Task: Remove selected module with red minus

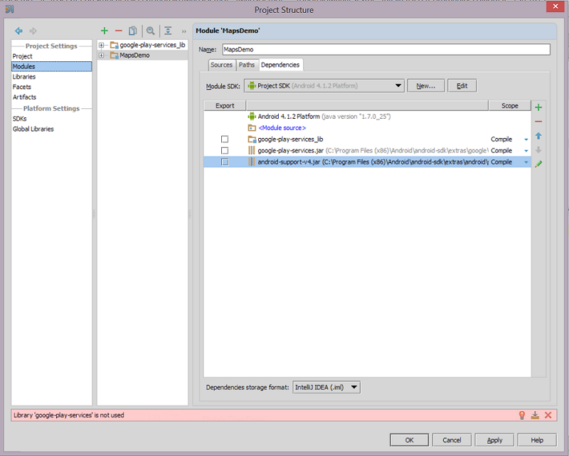Action: tap(119, 31)
